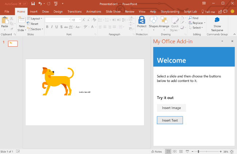Open the File tab
This screenshot has height=154, width=237.
[x=7, y=12]
